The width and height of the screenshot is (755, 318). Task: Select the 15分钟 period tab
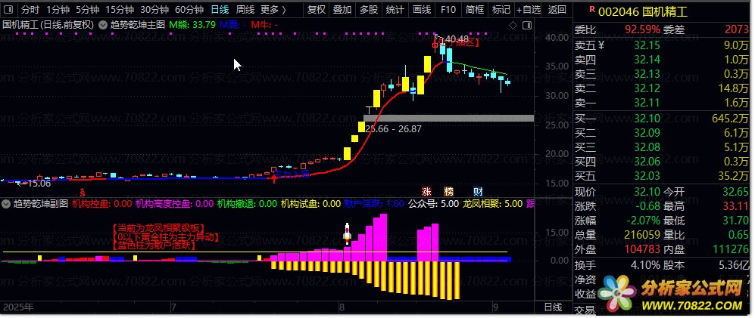point(120,10)
